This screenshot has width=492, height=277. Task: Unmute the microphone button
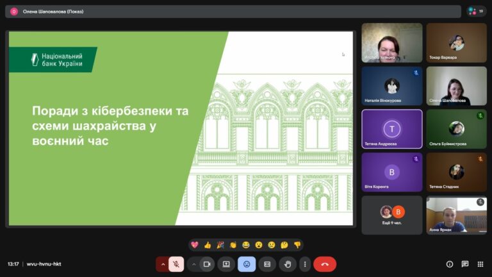click(176, 264)
